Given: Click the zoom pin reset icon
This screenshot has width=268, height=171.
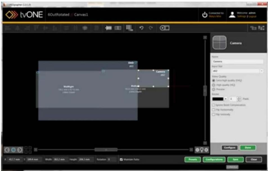Looking at the screenshot, I should tap(202, 150).
